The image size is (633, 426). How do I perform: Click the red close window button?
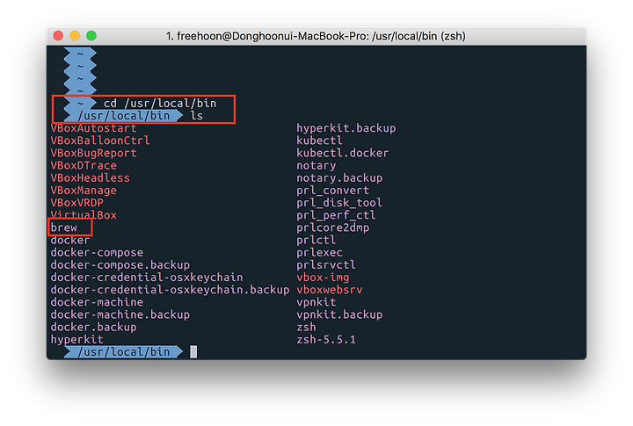point(58,36)
